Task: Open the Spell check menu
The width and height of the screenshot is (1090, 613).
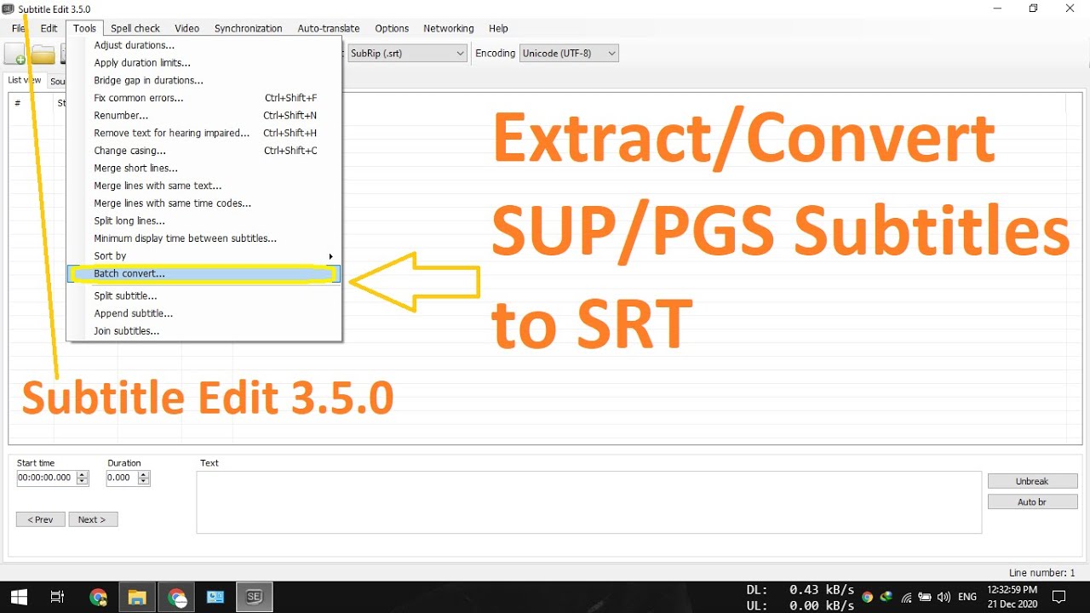Action: coord(135,28)
